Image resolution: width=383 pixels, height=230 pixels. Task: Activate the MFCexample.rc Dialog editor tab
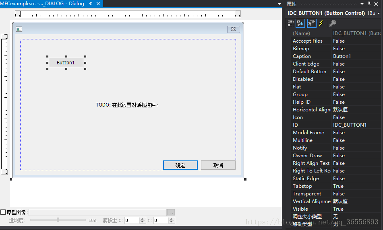pos(42,4)
